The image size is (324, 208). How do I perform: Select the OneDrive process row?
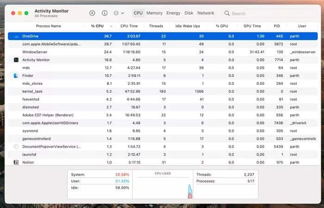(162, 36)
